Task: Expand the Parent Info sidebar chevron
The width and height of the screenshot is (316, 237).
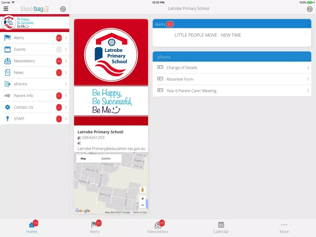Action: point(66,95)
